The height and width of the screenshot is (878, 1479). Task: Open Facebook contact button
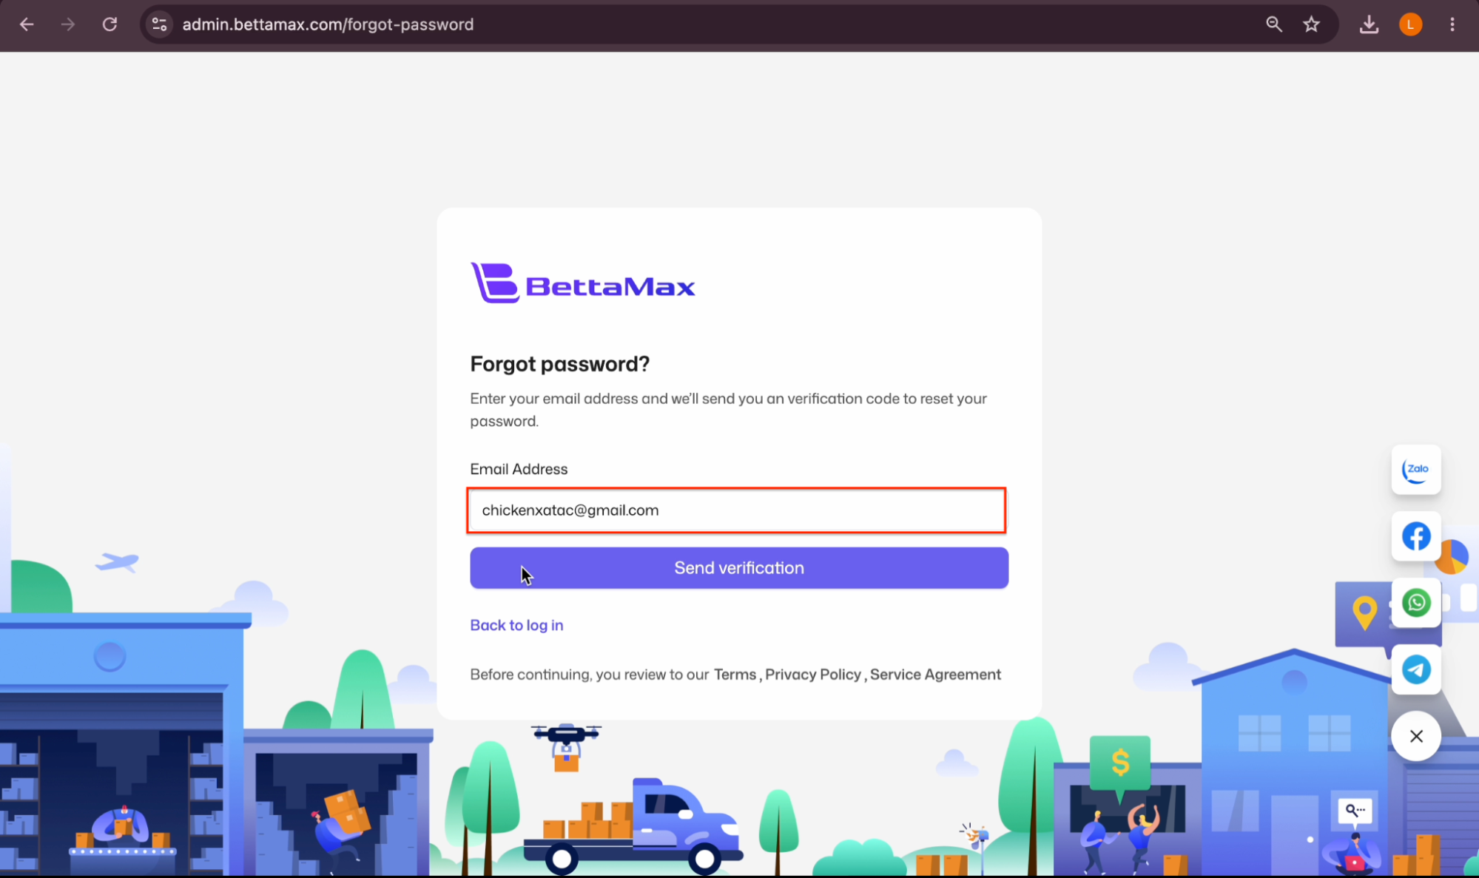point(1416,536)
